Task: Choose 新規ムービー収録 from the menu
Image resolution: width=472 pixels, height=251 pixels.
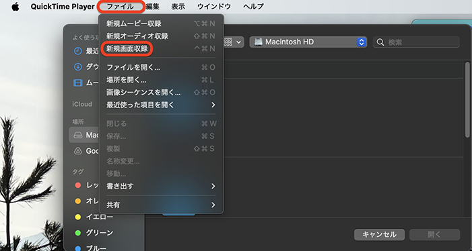Action: [161, 23]
